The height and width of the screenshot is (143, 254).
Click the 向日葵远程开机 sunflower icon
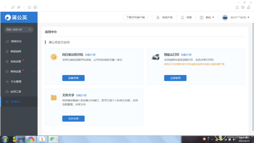point(54,57)
